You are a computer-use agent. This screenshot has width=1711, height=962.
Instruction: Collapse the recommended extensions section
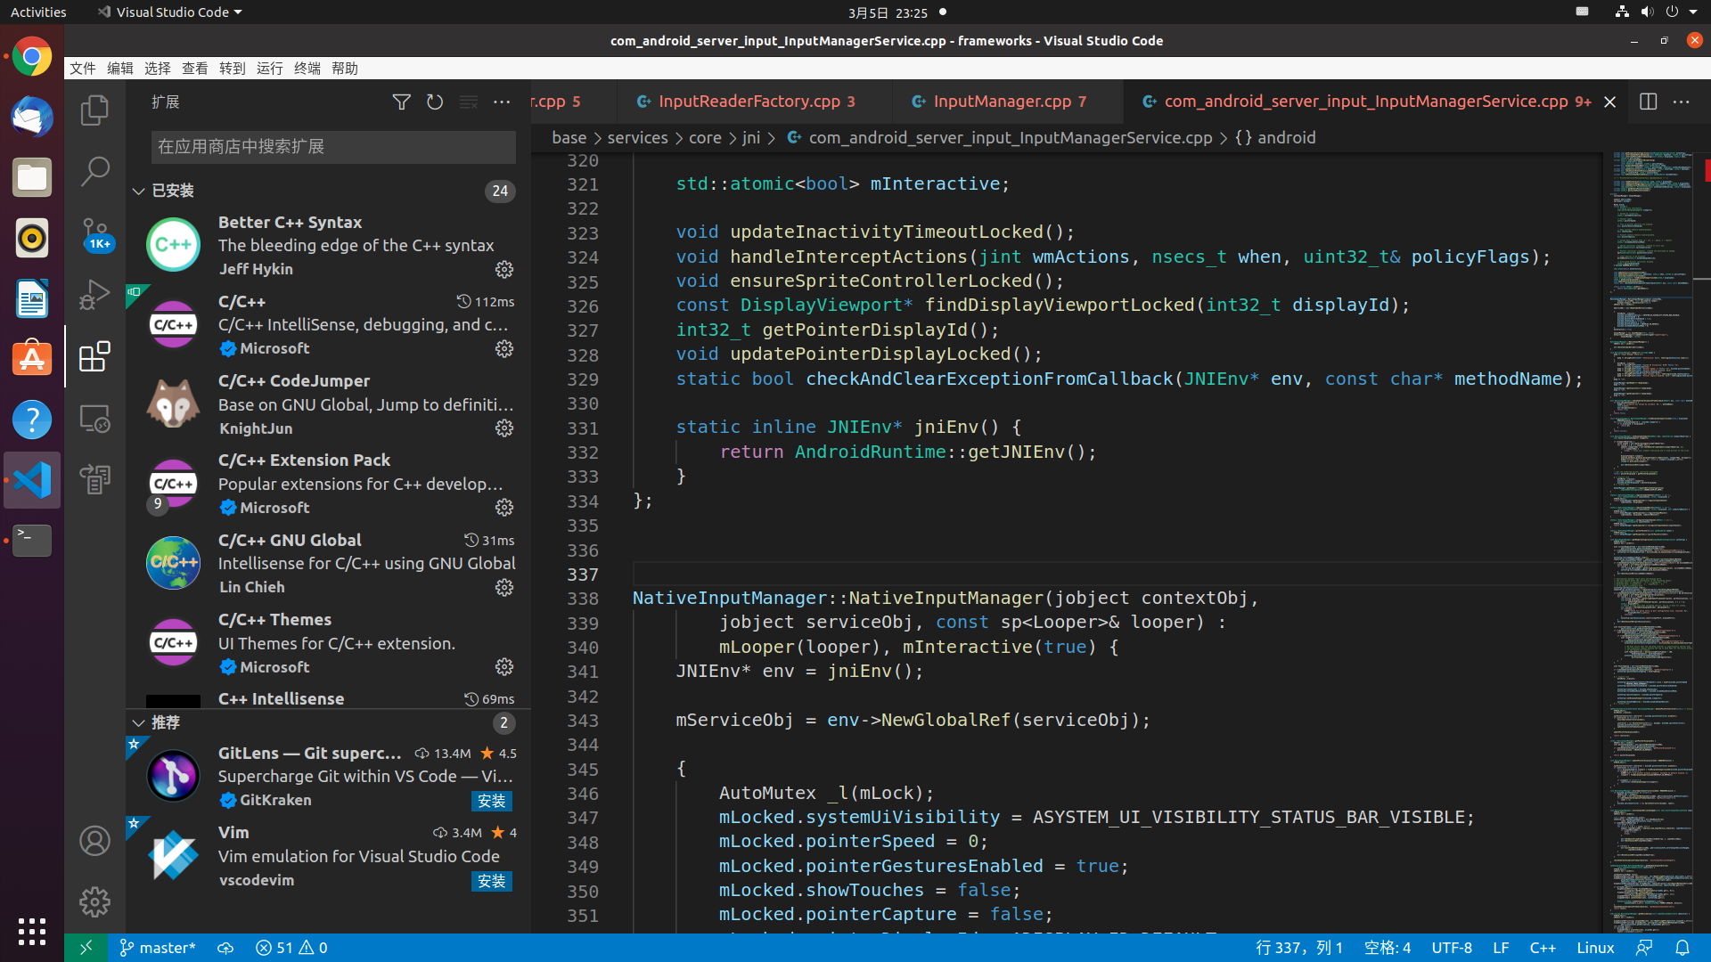139,722
